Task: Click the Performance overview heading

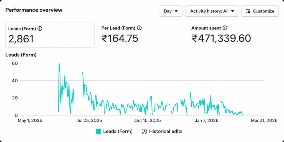Action: [x=34, y=10]
